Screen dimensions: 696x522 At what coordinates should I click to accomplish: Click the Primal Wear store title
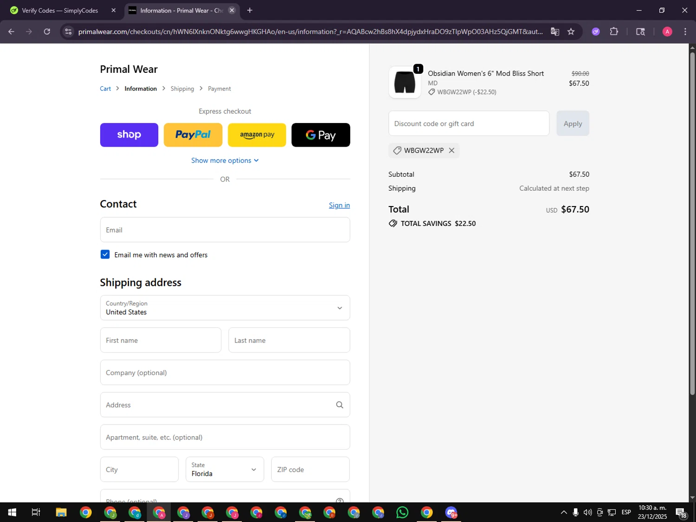(129, 69)
